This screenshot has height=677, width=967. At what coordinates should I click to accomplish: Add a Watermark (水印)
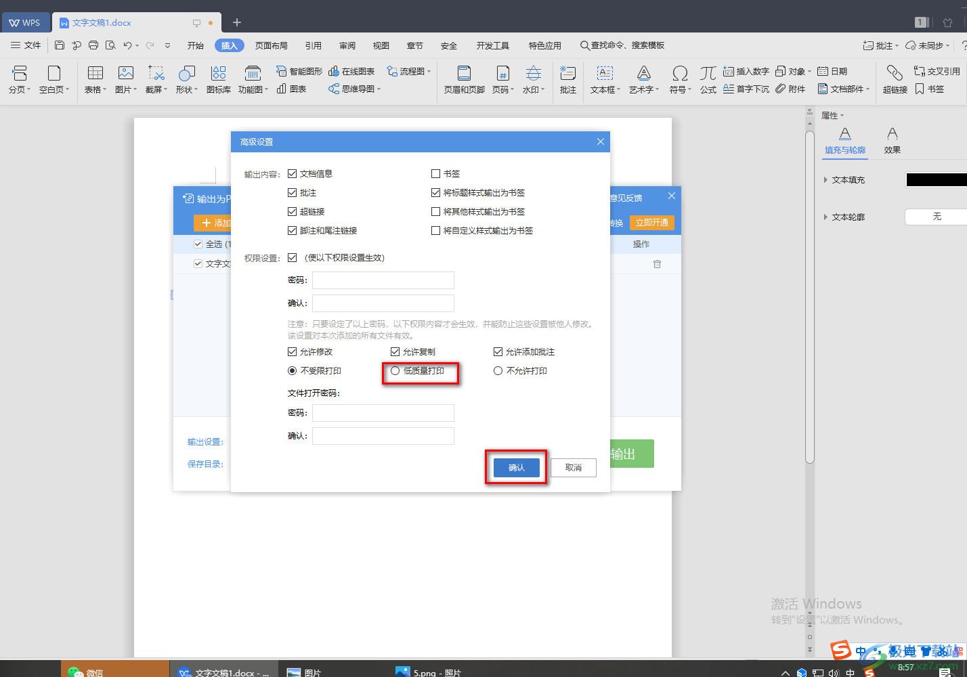coord(534,79)
